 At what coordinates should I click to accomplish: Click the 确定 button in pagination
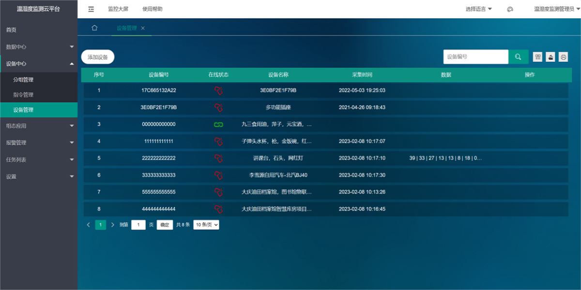point(165,224)
